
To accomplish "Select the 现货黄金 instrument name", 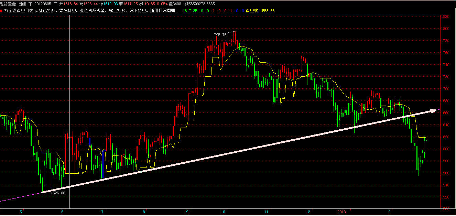I will coord(8,4).
